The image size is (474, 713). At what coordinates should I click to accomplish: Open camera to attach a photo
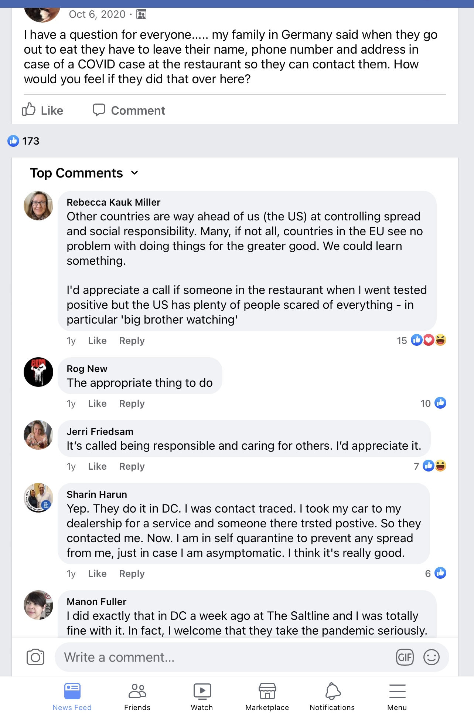(x=35, y=657)
